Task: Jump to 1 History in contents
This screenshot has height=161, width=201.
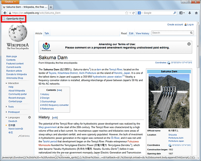Action: tap(45, 94)
